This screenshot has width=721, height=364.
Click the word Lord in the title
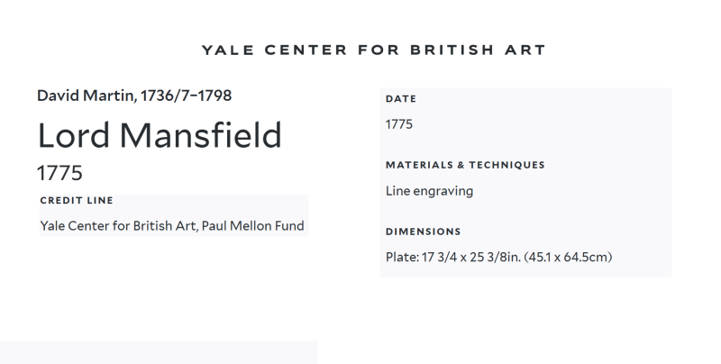click(74, 135)
